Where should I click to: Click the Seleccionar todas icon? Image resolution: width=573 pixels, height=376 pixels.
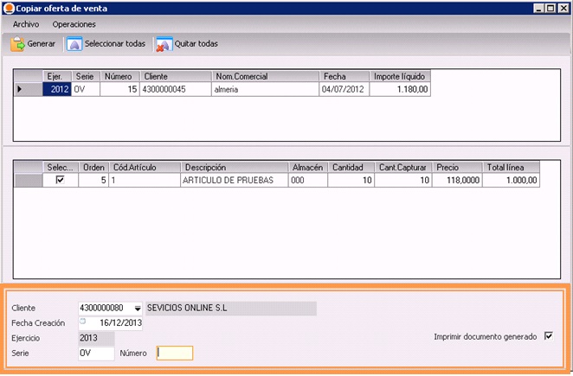click(74, 43)
